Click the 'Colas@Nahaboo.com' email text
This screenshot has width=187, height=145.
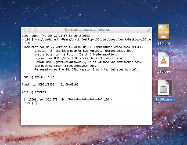point(126,62)
